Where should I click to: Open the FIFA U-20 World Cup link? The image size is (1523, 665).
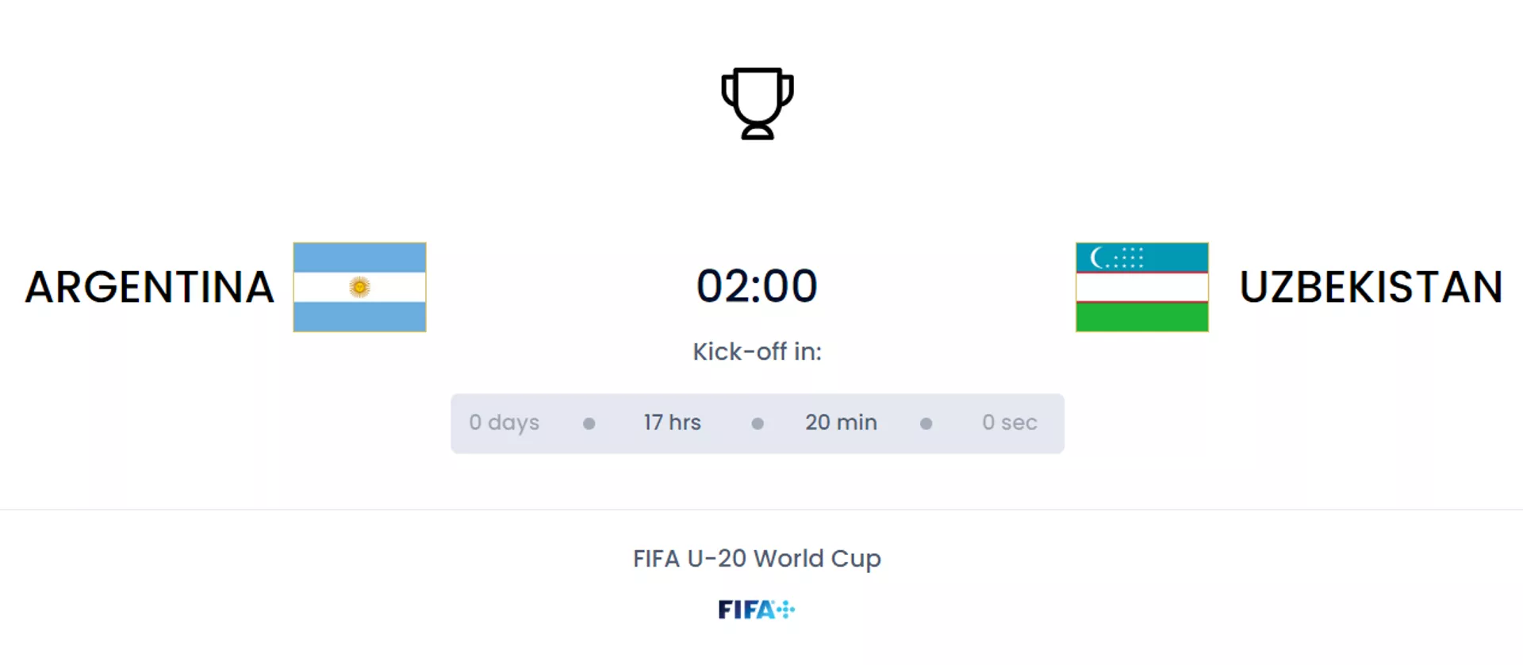[757, 559]
